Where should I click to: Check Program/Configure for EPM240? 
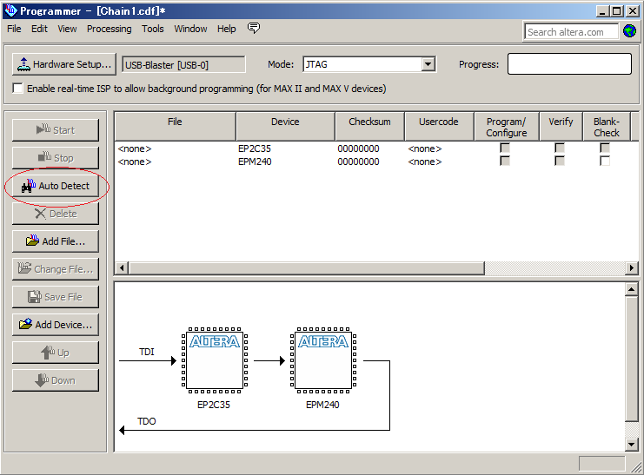click(x=505, y=161)
